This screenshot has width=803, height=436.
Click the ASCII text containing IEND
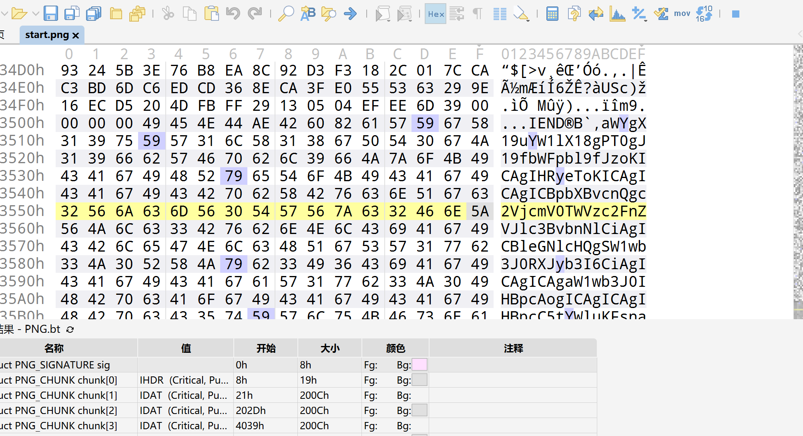573,123
